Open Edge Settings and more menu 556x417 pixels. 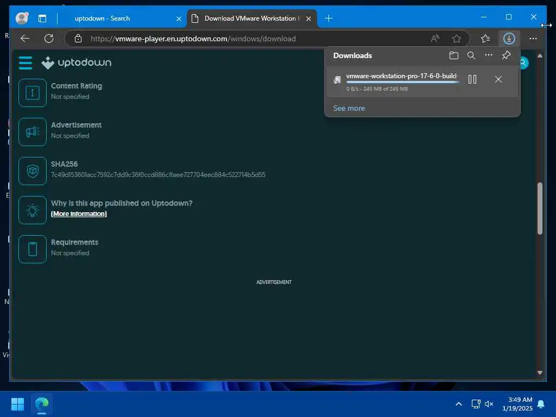pos(533,39)
